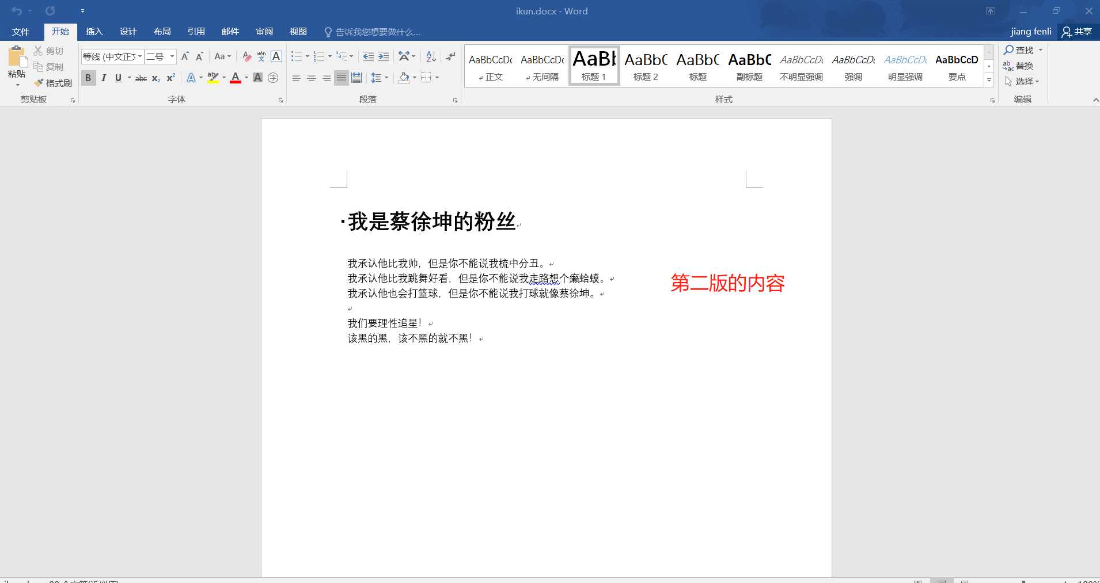Click the Asian layout icon
This screenshot has height=583, width=1100.
click(x=404, y=56)
